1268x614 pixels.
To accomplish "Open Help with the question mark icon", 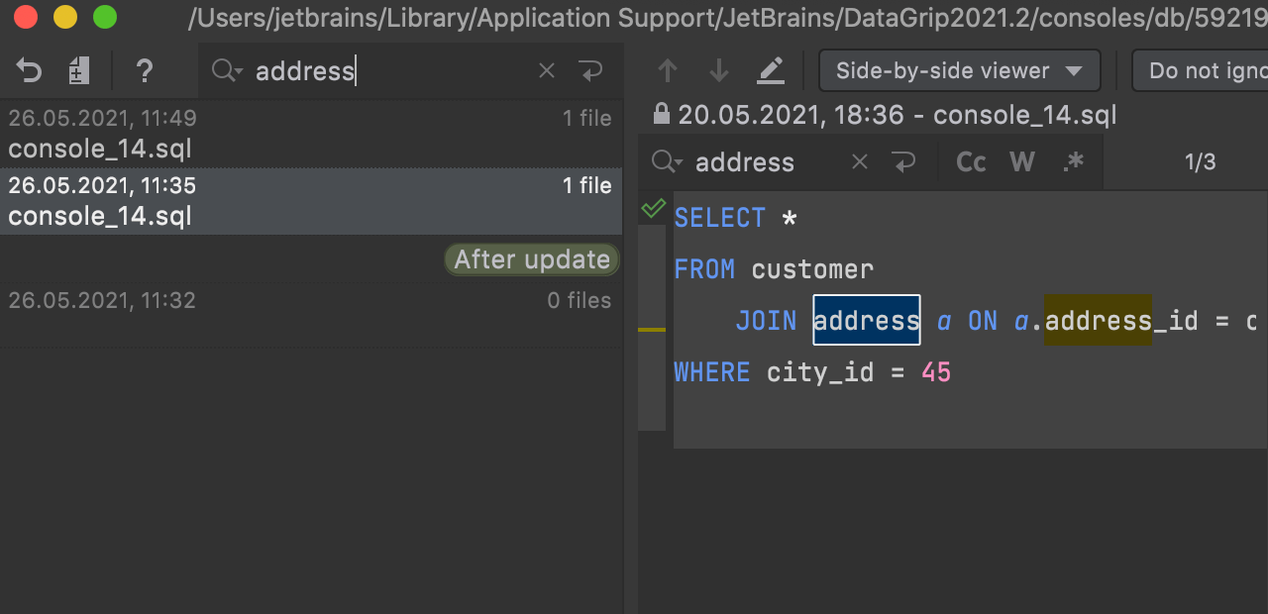I will 145,71.
